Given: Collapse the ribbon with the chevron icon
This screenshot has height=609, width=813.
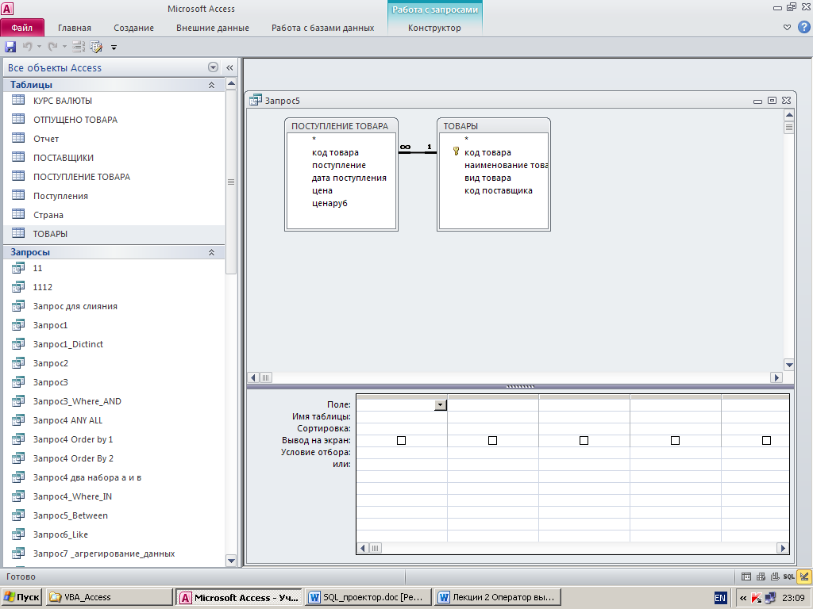Looking at the screenshot, I should 787,28.
